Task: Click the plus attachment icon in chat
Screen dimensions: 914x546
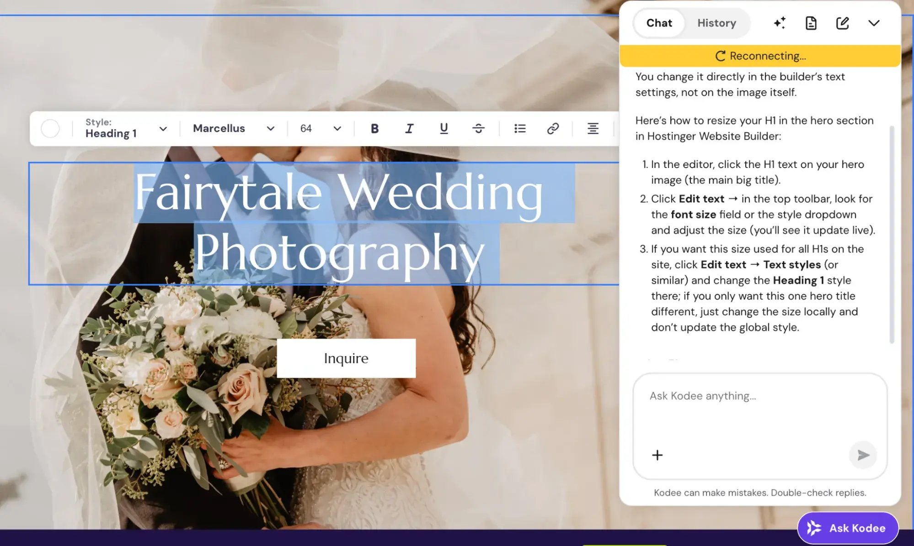Action: (657, 455)
